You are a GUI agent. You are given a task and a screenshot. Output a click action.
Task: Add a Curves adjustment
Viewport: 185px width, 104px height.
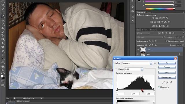point(160,18)
